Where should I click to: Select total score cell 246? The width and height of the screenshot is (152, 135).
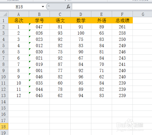[122, 52]
